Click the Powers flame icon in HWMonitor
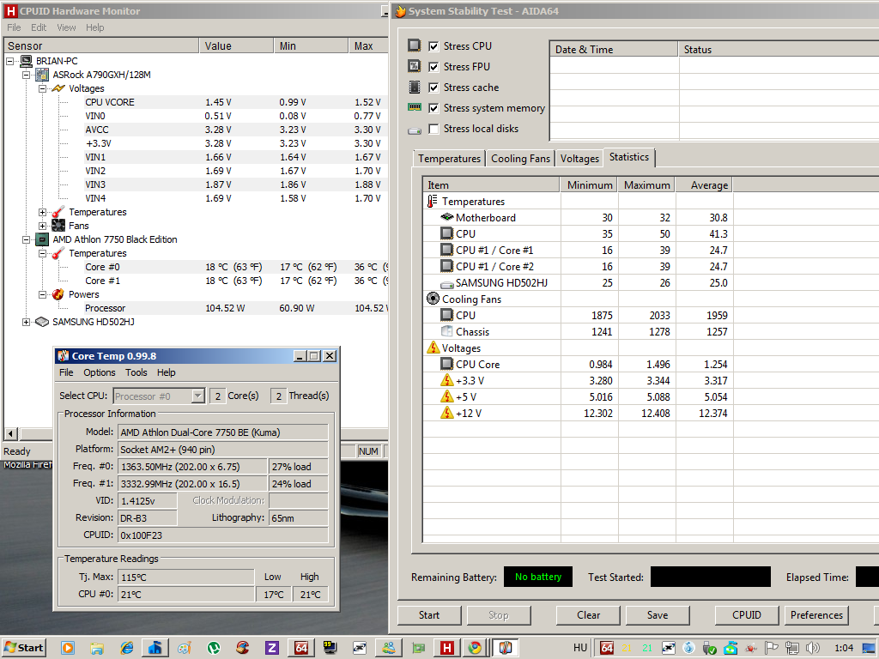The width and height of the screenshot is (879, 659). [58, 294]
